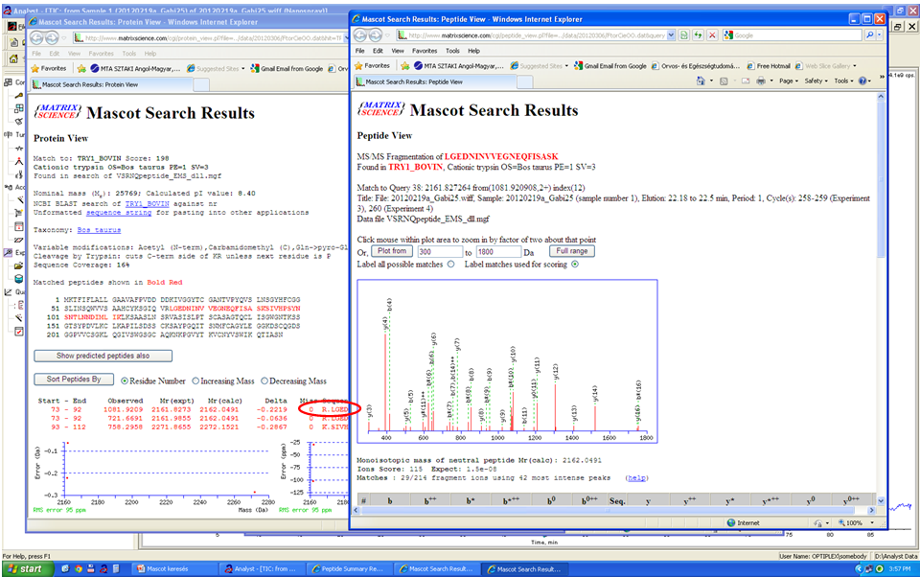Click the compatibility view icon in Peptide View
920x577 pixels.
pyautogui.click(x=684, y=35)
